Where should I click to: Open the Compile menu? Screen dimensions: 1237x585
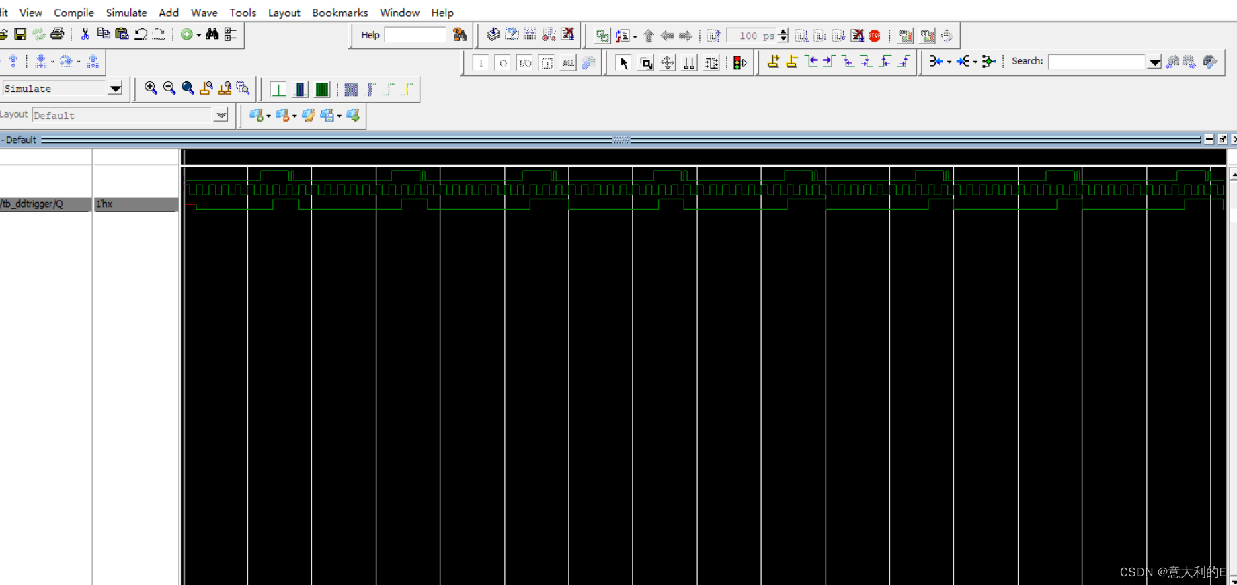point(74,13)
